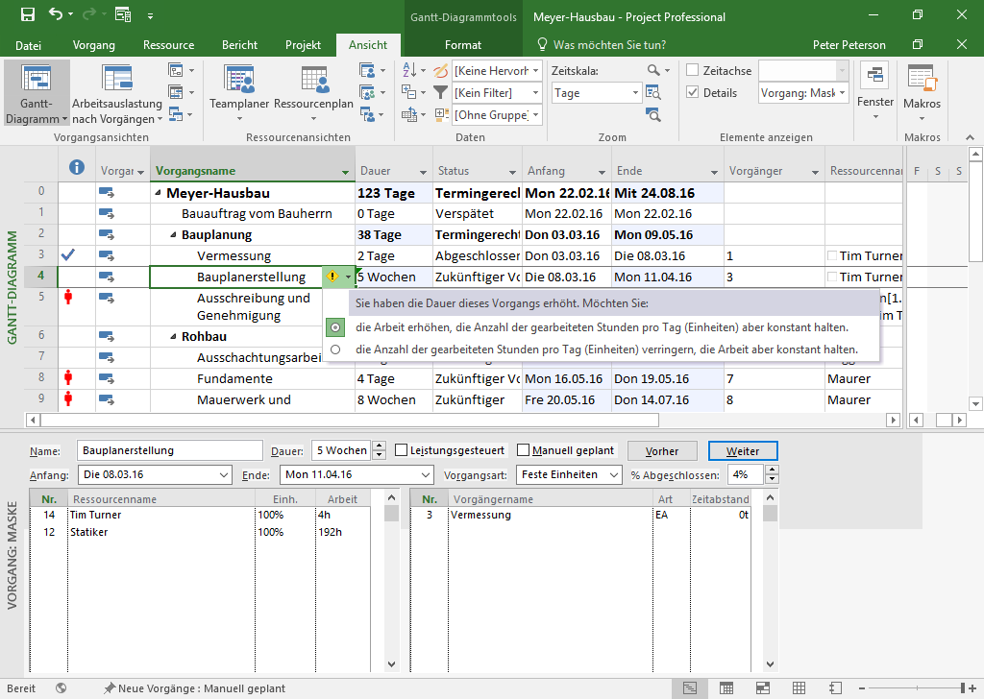Increase % Abgeschlossen spinner value
Viewport: 984px width, 699px height.
[773, 470]
